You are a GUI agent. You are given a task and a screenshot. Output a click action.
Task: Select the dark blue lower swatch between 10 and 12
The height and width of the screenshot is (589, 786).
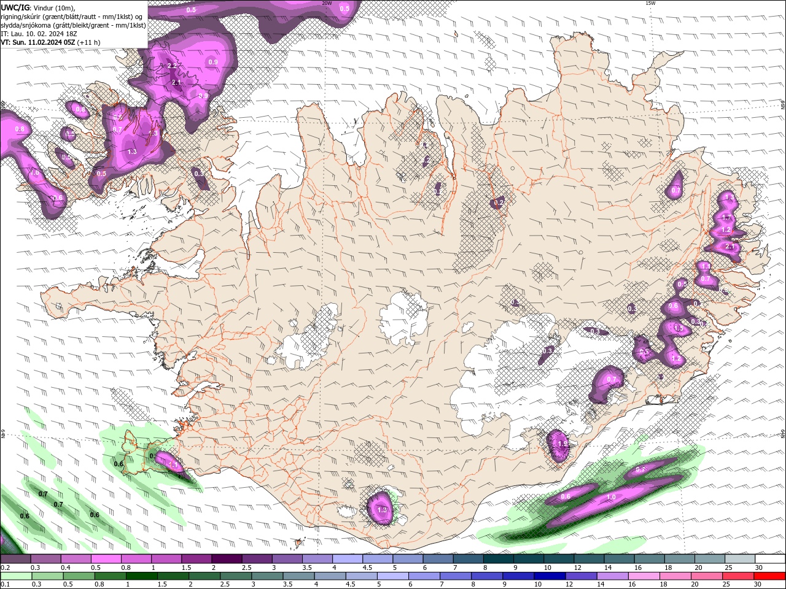[549, 576]
